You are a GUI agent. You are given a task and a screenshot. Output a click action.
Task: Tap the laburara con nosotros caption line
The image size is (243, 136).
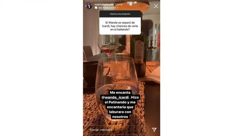pyautogui.click(x=120, y=114)
